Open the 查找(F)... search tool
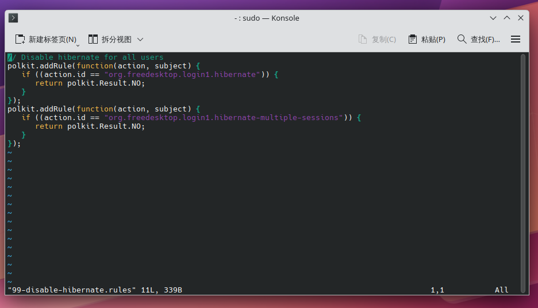This screenshot has width=538, height=308. tap(479, 40)
